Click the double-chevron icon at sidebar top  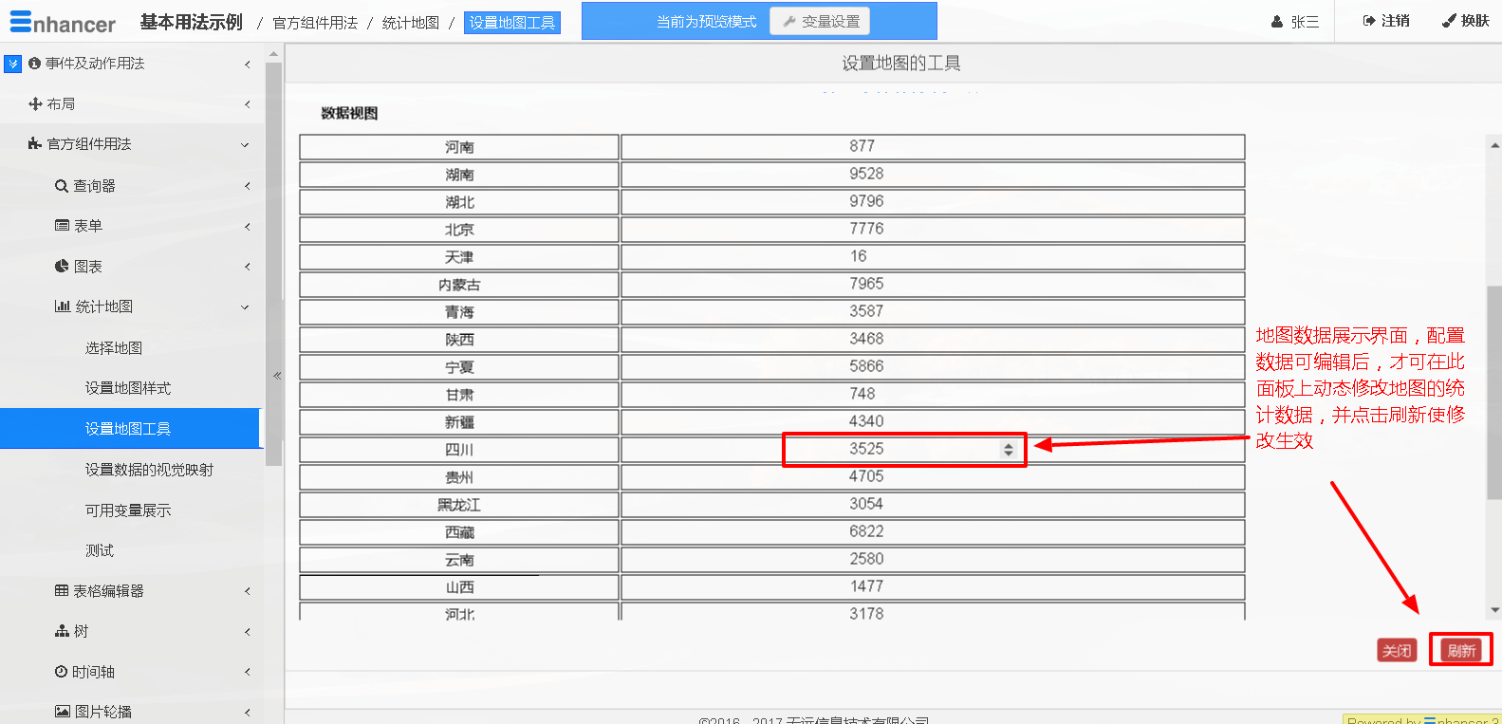(x=12, y=64)
